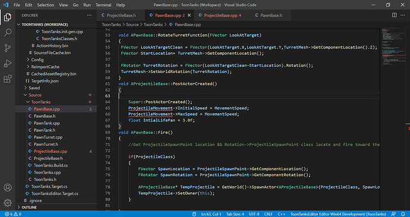Open editor more actions ellipsis
The height and width of the screenshot is (217, 410).
[403, 15]
